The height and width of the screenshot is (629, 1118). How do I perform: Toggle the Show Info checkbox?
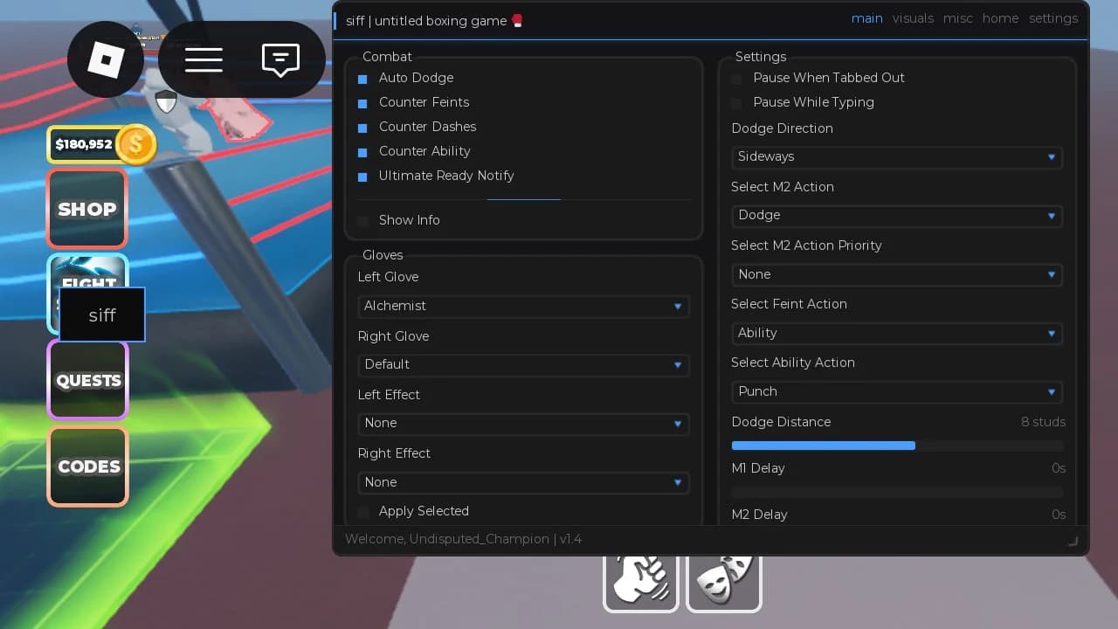coord(362,221)
